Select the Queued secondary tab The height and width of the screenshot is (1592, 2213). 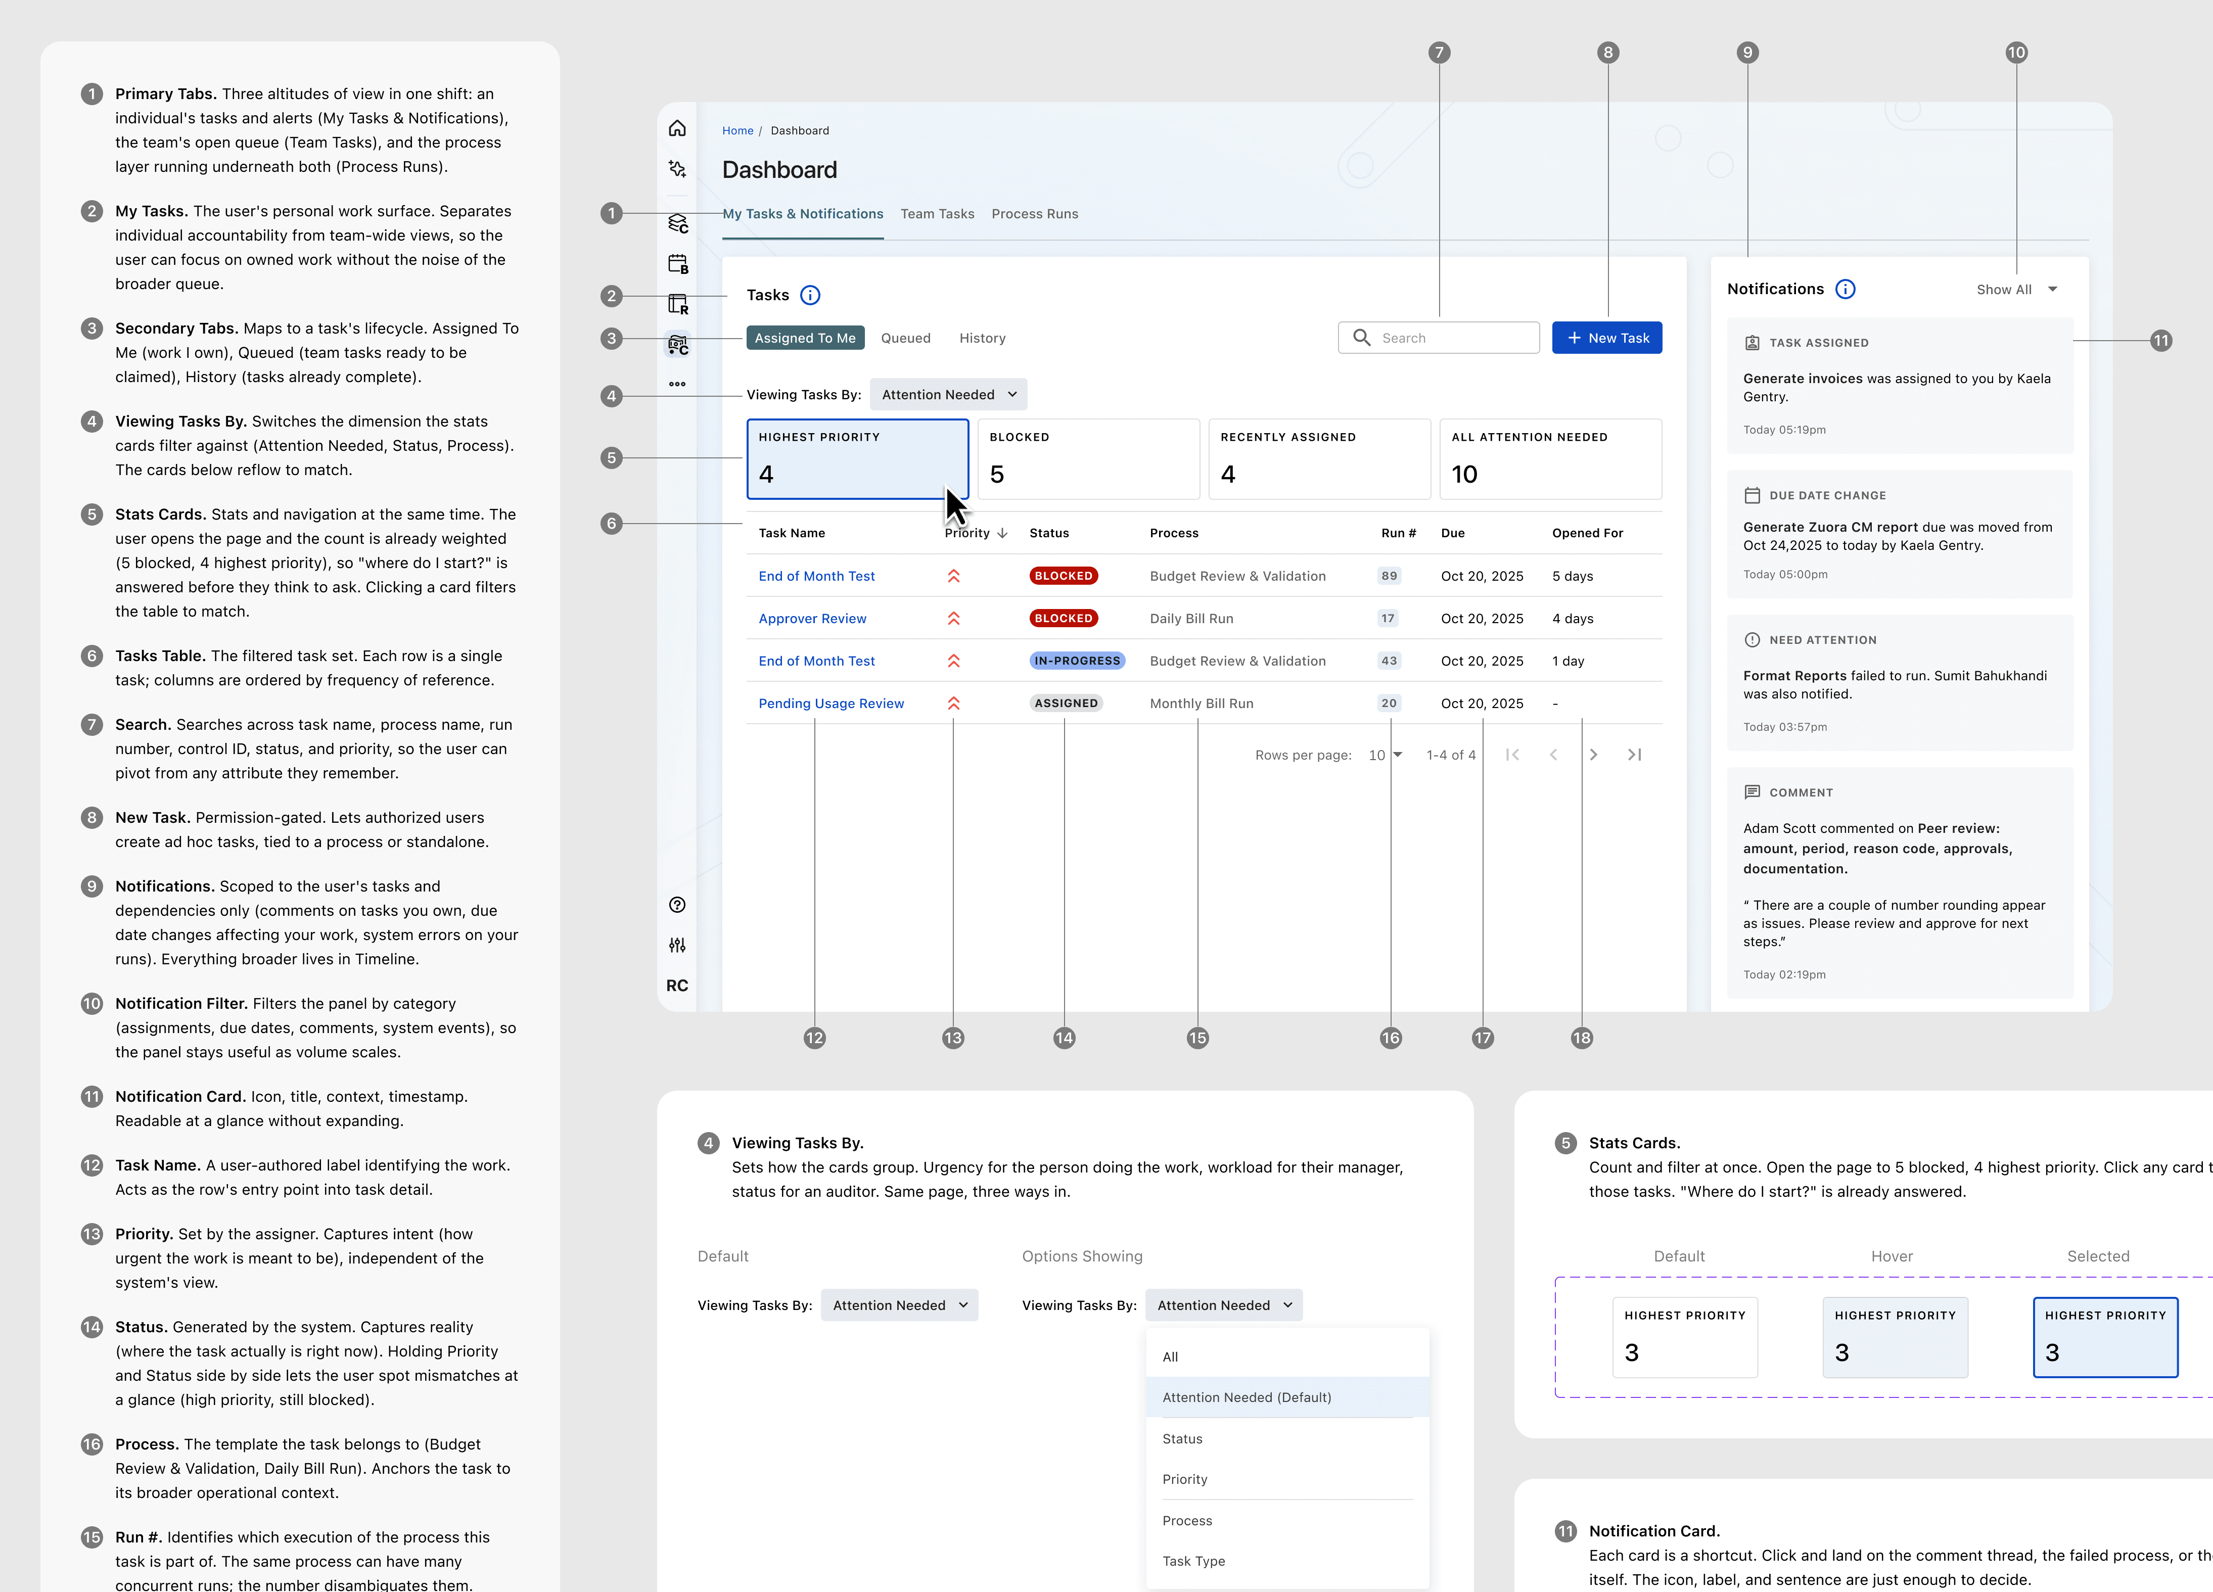905,339
